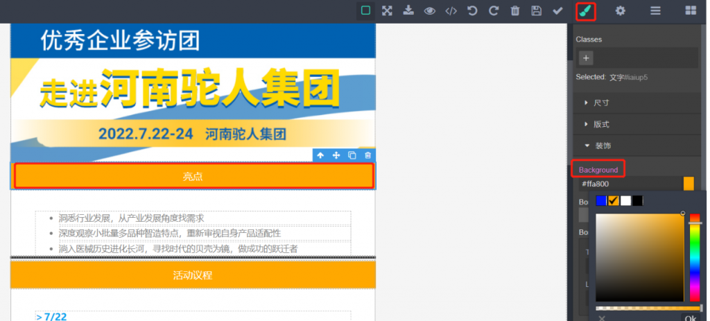Delete the selected component with trash icon
The width and height of the screenshot is (710, 321).
[367, 155]
